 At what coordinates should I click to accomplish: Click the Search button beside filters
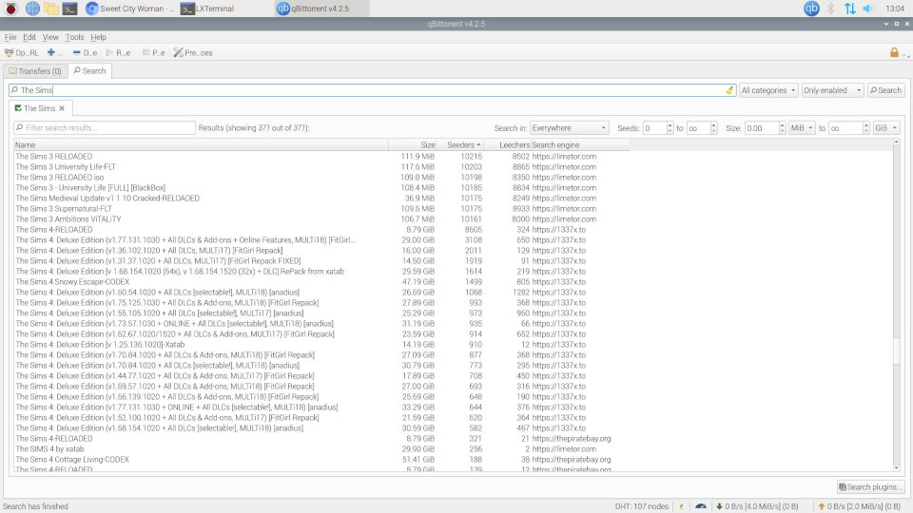[x=884, y=90]
